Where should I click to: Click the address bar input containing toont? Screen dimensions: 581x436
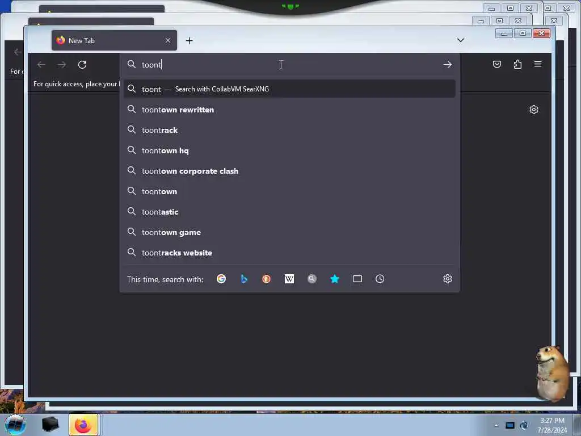(x=289, y=65)
